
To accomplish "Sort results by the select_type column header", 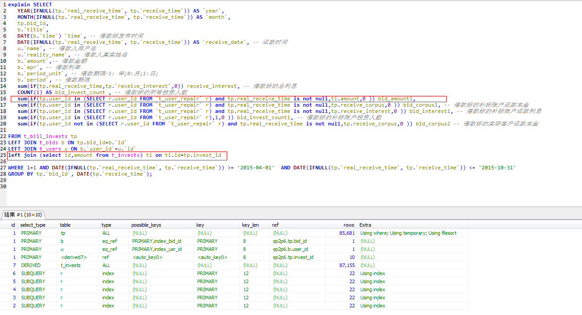I will [33, 225].
